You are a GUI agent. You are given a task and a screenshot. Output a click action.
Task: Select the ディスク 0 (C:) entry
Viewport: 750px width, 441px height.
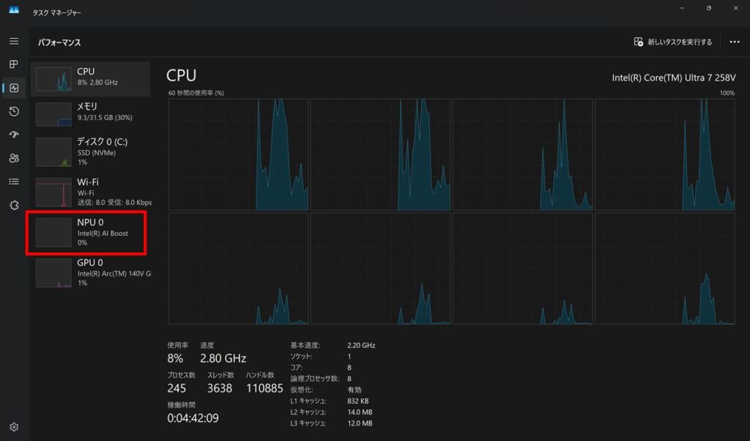(90, 151)
